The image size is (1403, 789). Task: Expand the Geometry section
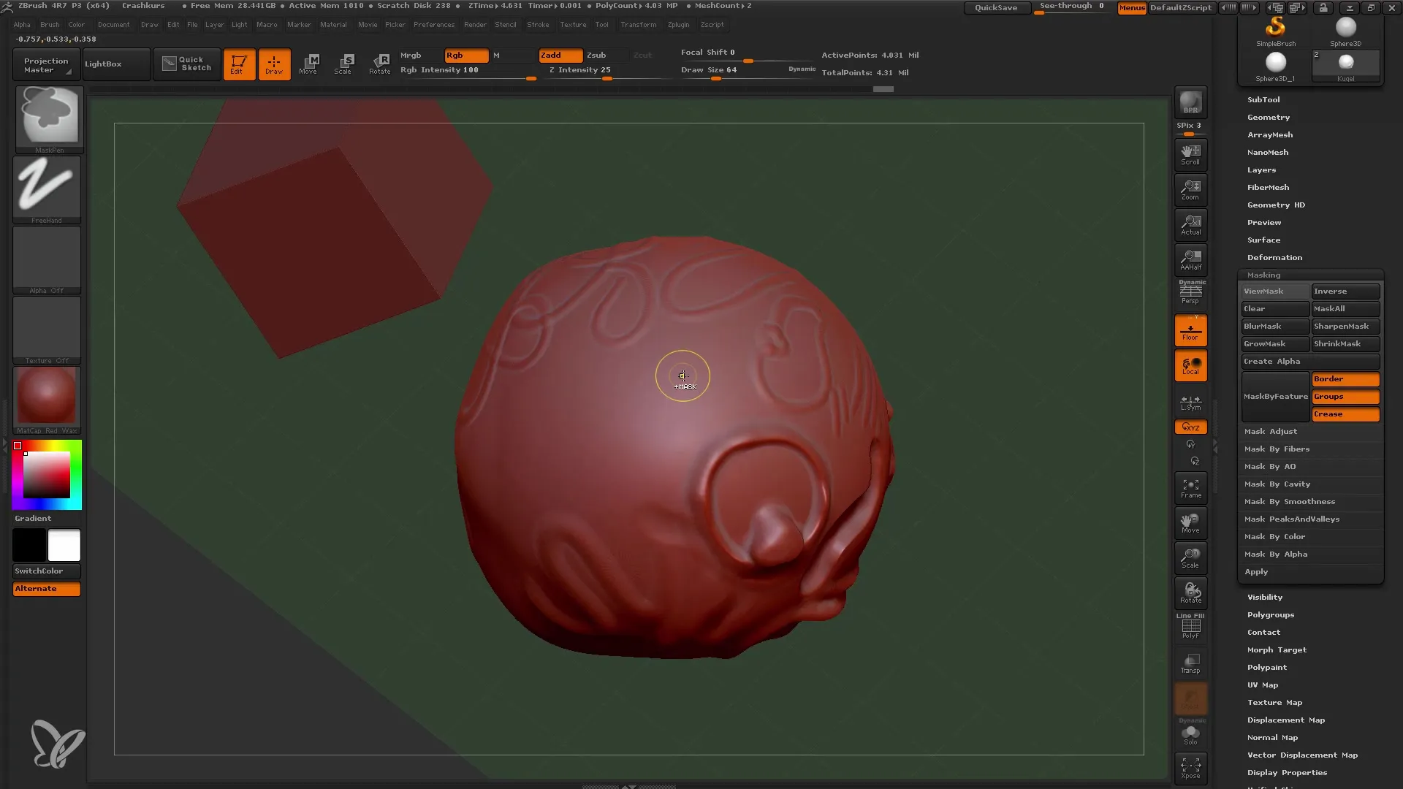coord(1268,117)
